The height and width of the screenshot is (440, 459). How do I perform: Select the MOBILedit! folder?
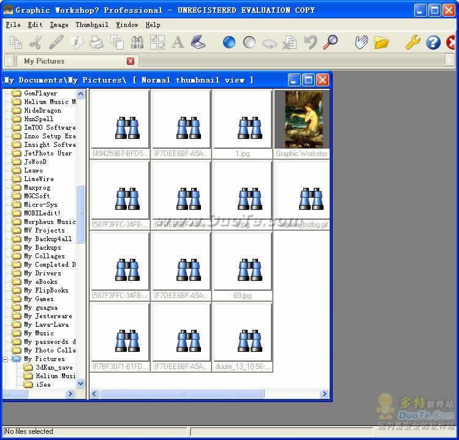(42, 213)
